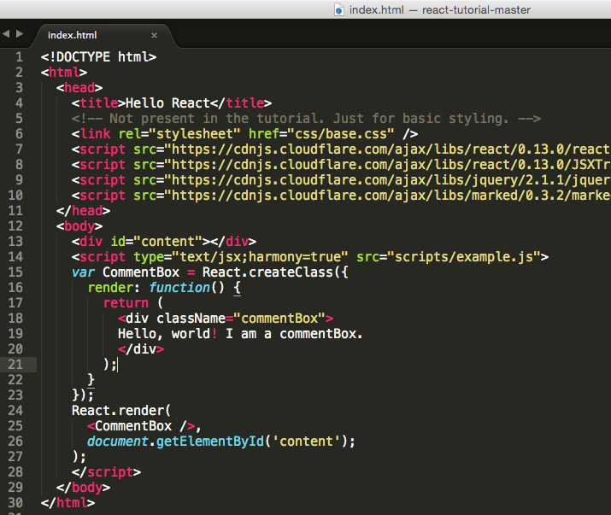Screen dimensions: 611x515
Task: Close the index.html tab
Action: click(155, 36)
